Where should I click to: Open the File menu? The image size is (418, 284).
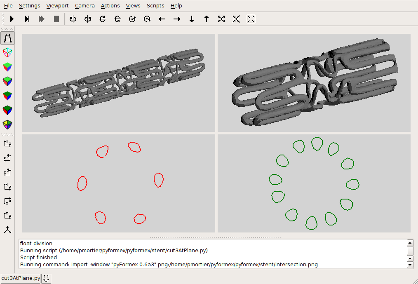coord(8,6)
